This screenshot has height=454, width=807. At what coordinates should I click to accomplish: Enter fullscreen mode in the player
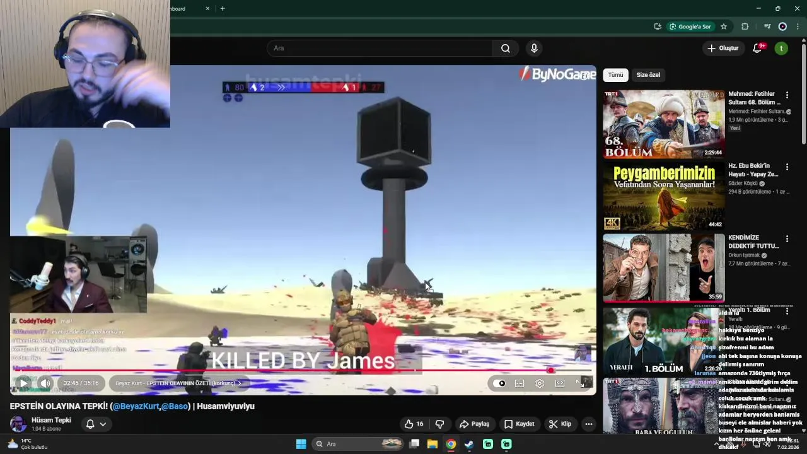point(580,383)
